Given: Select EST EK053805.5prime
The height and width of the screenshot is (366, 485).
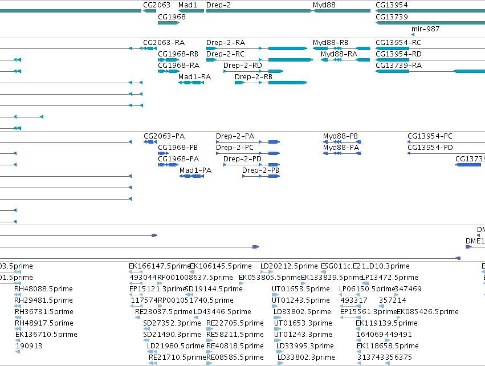Looking at the screenshot, I should (270, 278).
